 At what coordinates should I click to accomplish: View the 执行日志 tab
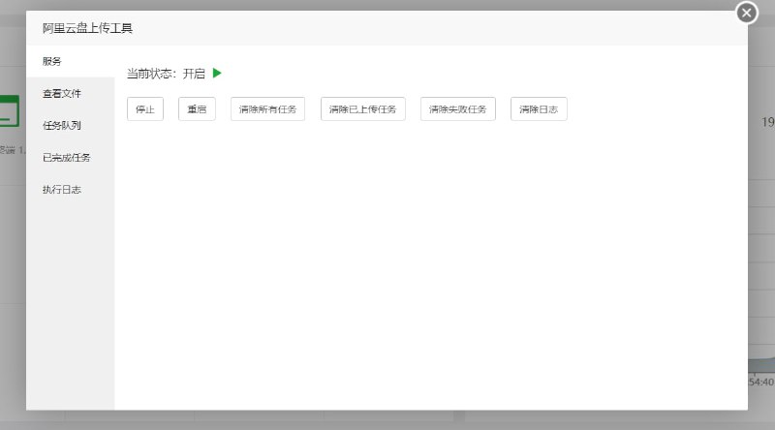[71, 190]
